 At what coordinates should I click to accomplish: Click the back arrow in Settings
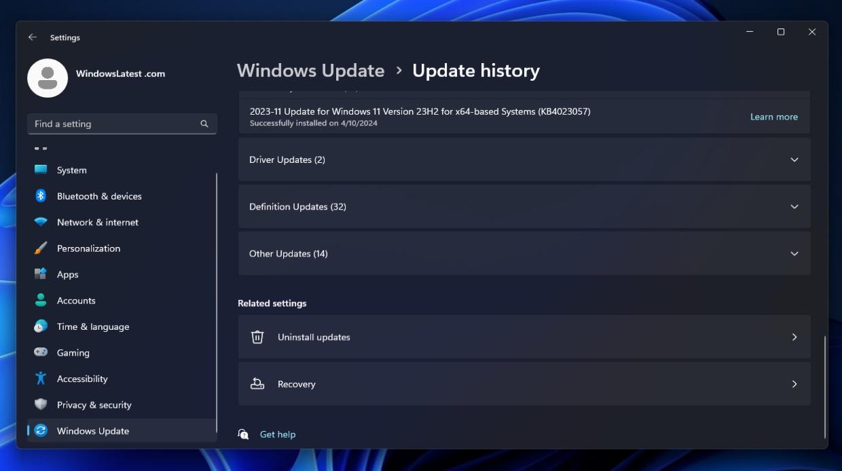[32, 37]
